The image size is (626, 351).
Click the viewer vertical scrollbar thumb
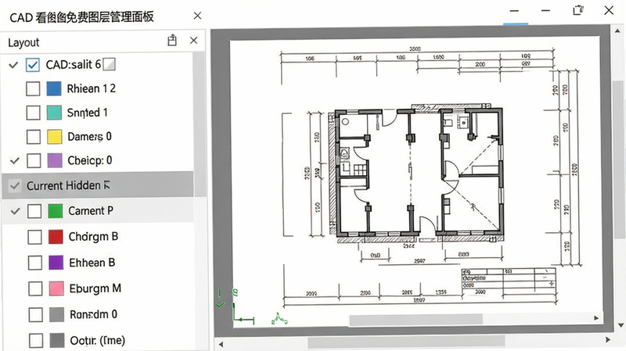tap(619, 159)
